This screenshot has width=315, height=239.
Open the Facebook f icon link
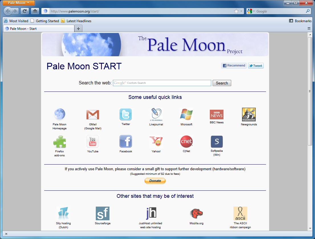126,142
